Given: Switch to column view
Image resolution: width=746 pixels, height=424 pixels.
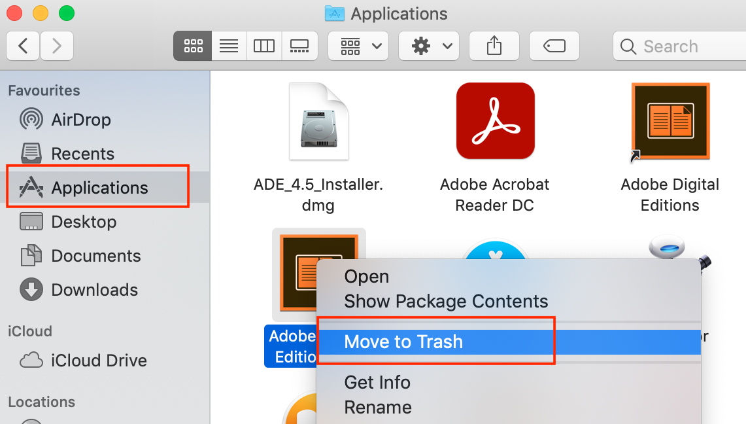Looking at the screenshot, I should click(x=264, y=46).
